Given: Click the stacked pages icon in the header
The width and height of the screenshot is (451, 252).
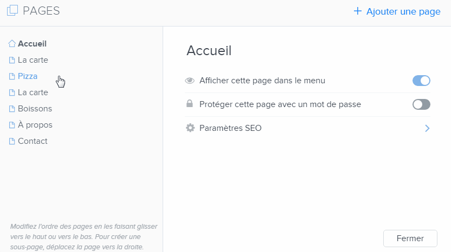Looking at the screenshot, I should 12,10.
